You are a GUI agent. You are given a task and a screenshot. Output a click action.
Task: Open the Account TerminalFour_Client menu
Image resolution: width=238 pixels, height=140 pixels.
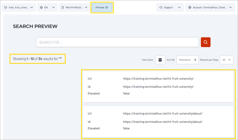210,7
